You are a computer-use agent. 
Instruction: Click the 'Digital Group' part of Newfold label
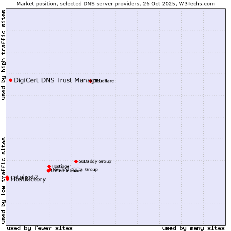pyautogui.click(x=84, y=169)
